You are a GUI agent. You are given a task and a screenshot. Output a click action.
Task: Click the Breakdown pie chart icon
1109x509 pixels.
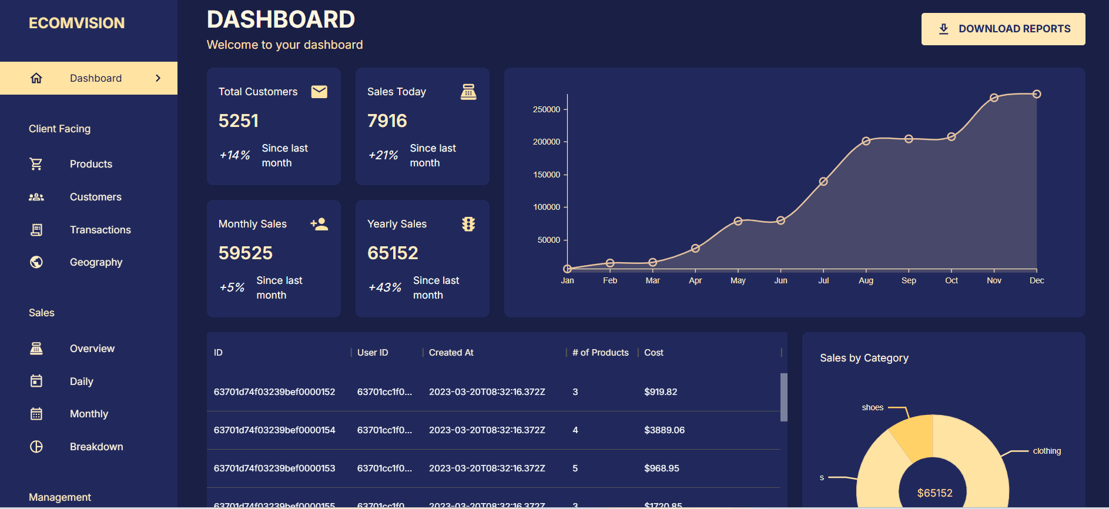(x=36, y=447)
